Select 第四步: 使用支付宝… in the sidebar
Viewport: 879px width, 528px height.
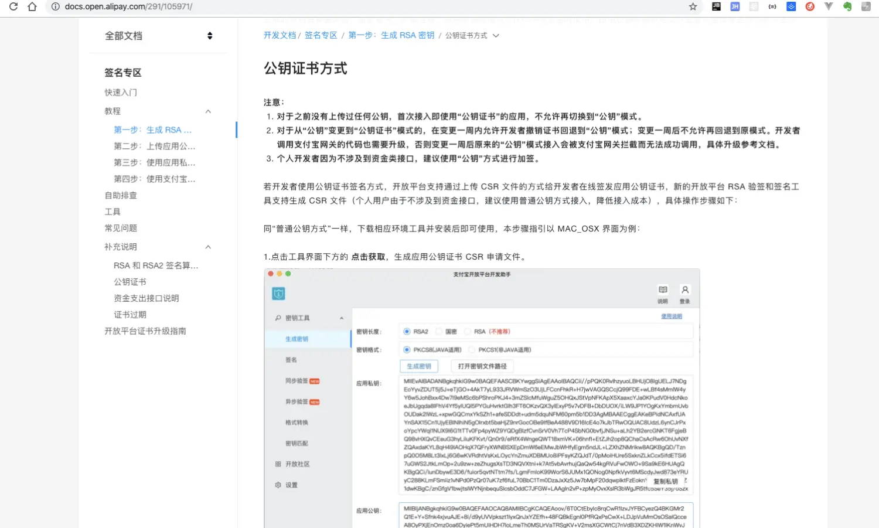coord(155,179)
